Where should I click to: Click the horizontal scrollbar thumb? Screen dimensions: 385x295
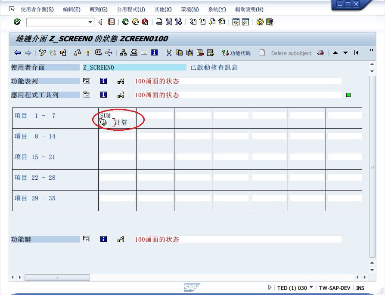point(57,278)
